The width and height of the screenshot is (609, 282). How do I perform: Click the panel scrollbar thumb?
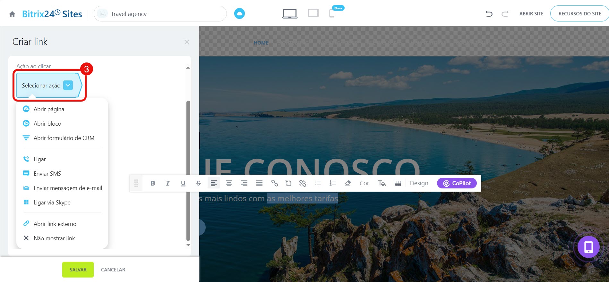[188, 170]
